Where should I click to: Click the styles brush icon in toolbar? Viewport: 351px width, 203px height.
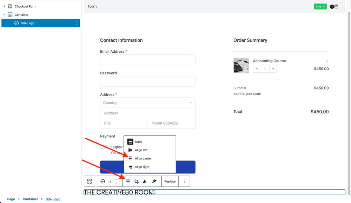[154, 182]
